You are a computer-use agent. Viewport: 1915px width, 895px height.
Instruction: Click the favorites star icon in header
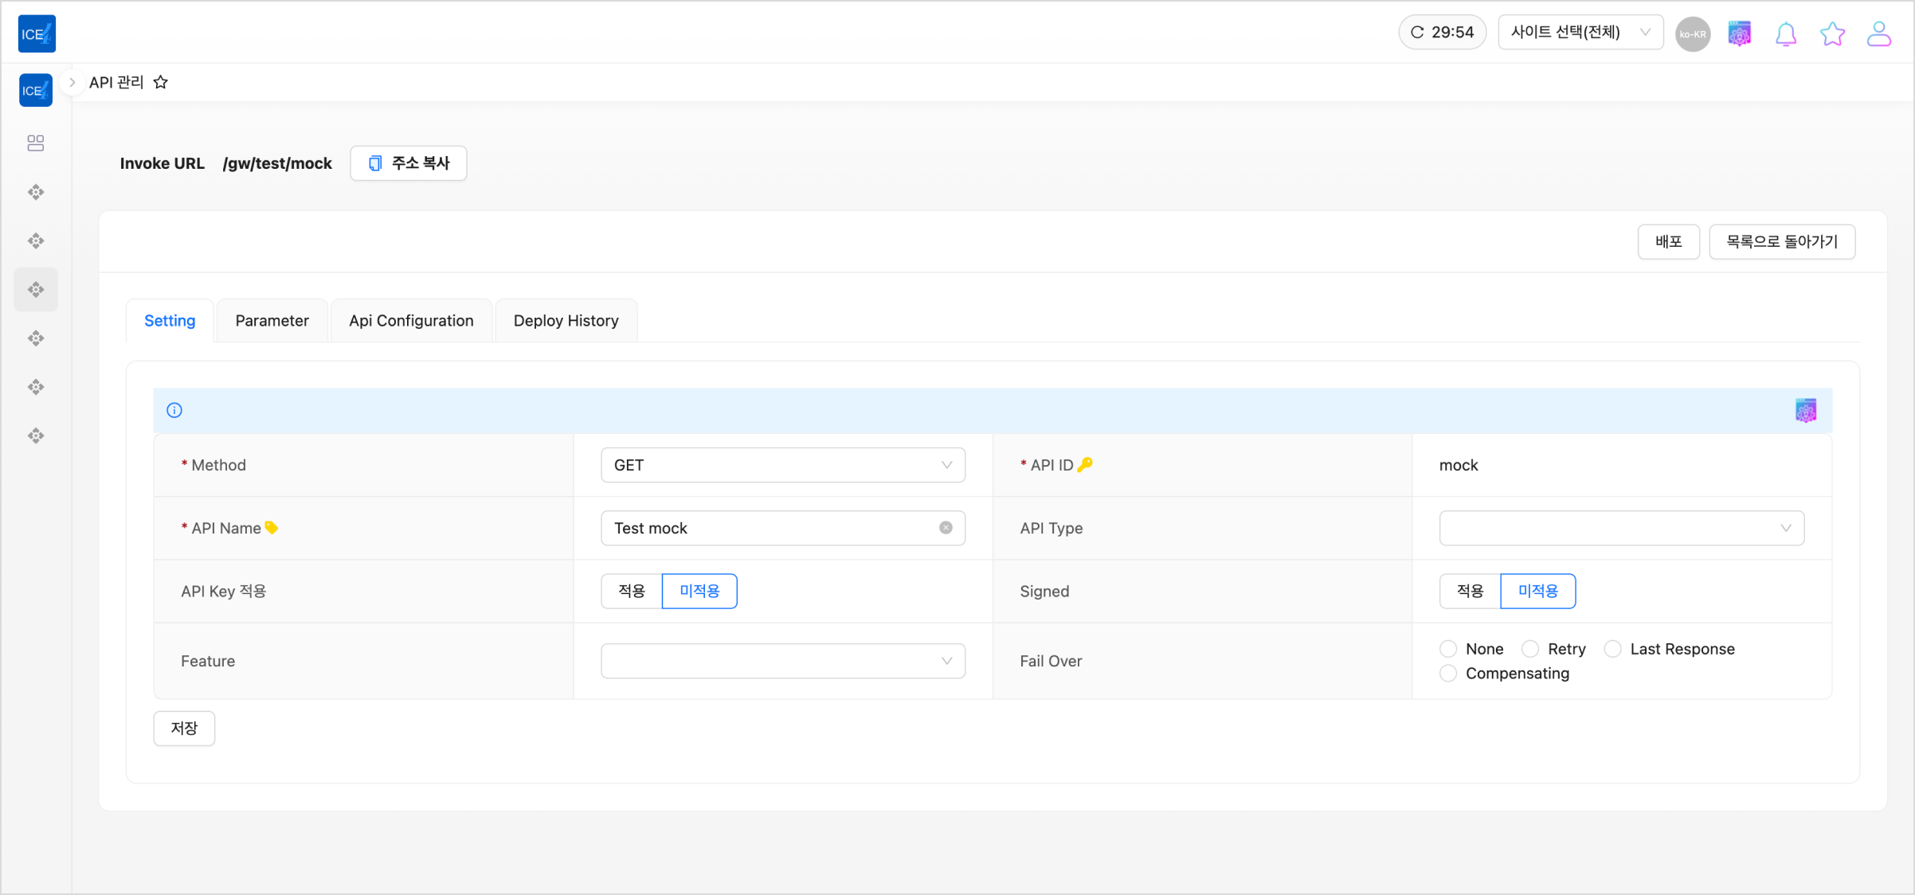(1832, 34)
